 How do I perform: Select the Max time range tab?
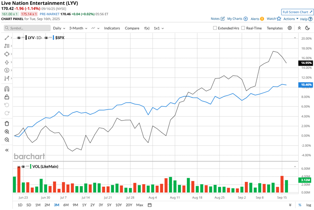point(140,205)
